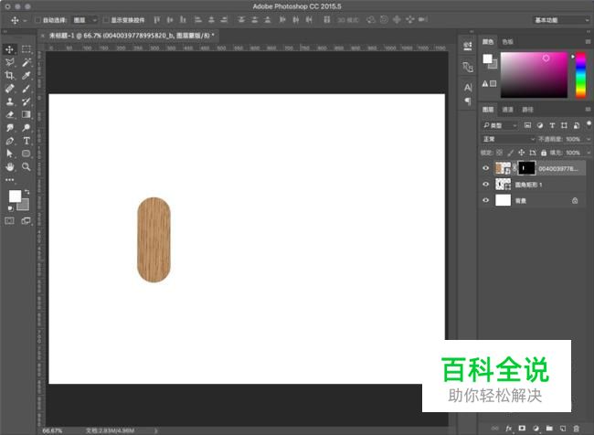The width and height of the screenshot is (594, 435).
Task: Select the Rectangular Marquee tool
Action: click(27, 49)
